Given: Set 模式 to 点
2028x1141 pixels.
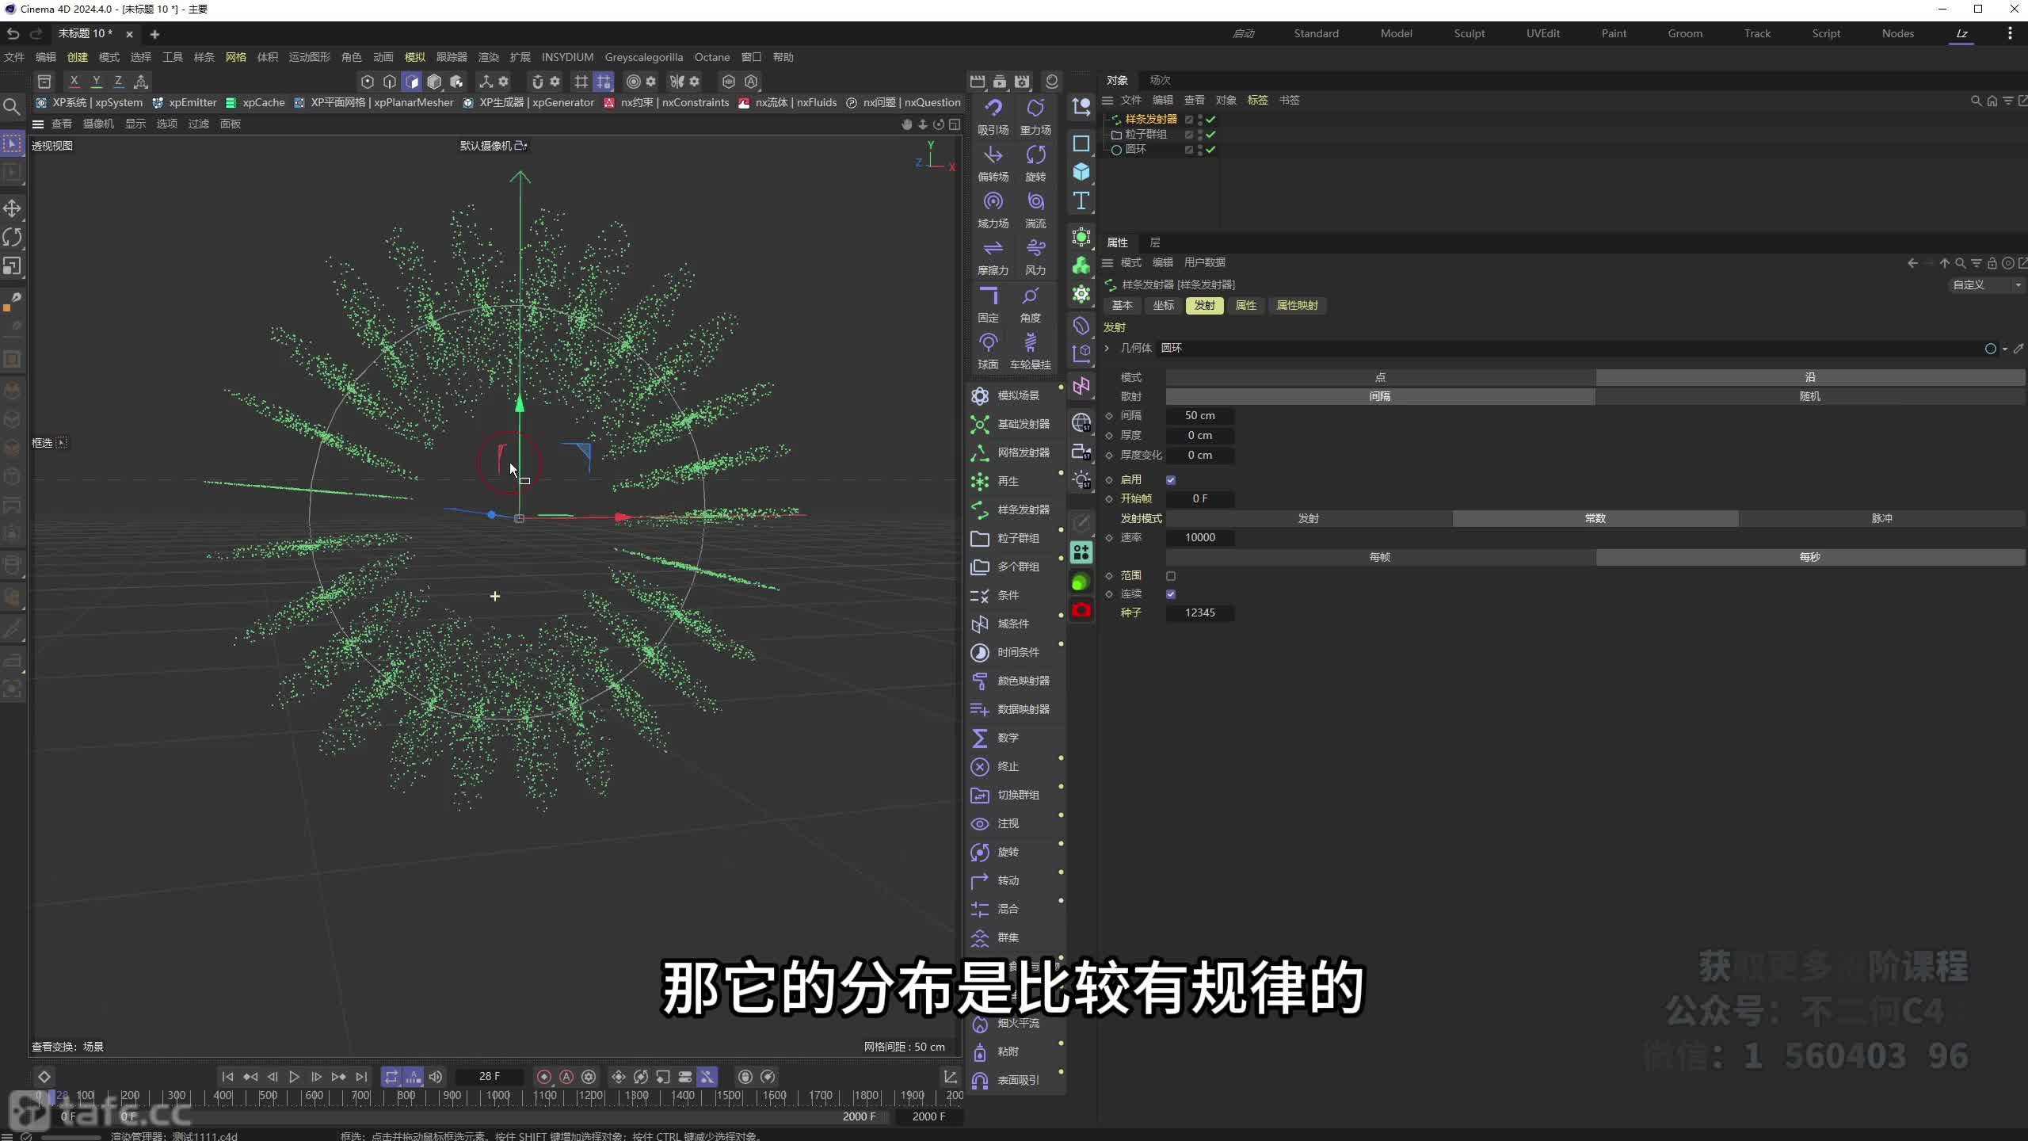Looking at the screenshot, I should click(x=1380, y=377).
